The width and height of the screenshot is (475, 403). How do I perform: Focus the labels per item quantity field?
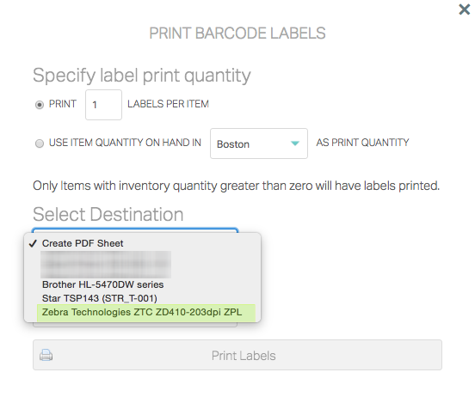(103, 105)
